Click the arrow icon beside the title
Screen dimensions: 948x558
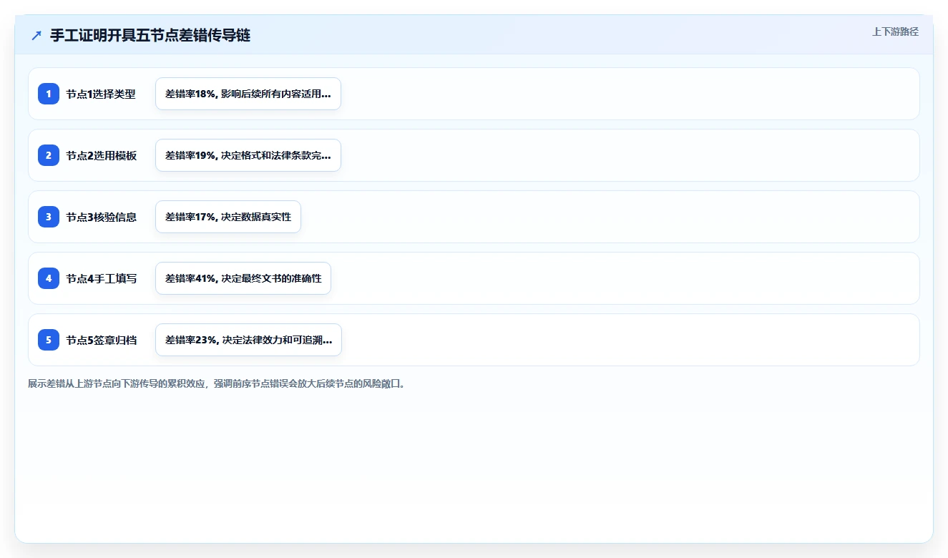pos(36,36)
